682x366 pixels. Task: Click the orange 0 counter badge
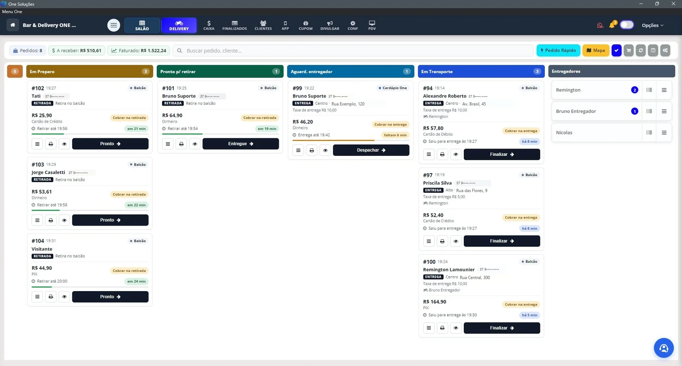[15, 71]
